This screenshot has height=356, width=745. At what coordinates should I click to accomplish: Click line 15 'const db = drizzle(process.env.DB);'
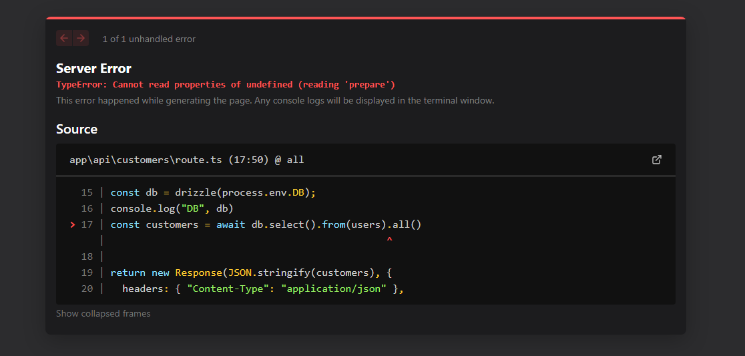(x=213, y=192)
